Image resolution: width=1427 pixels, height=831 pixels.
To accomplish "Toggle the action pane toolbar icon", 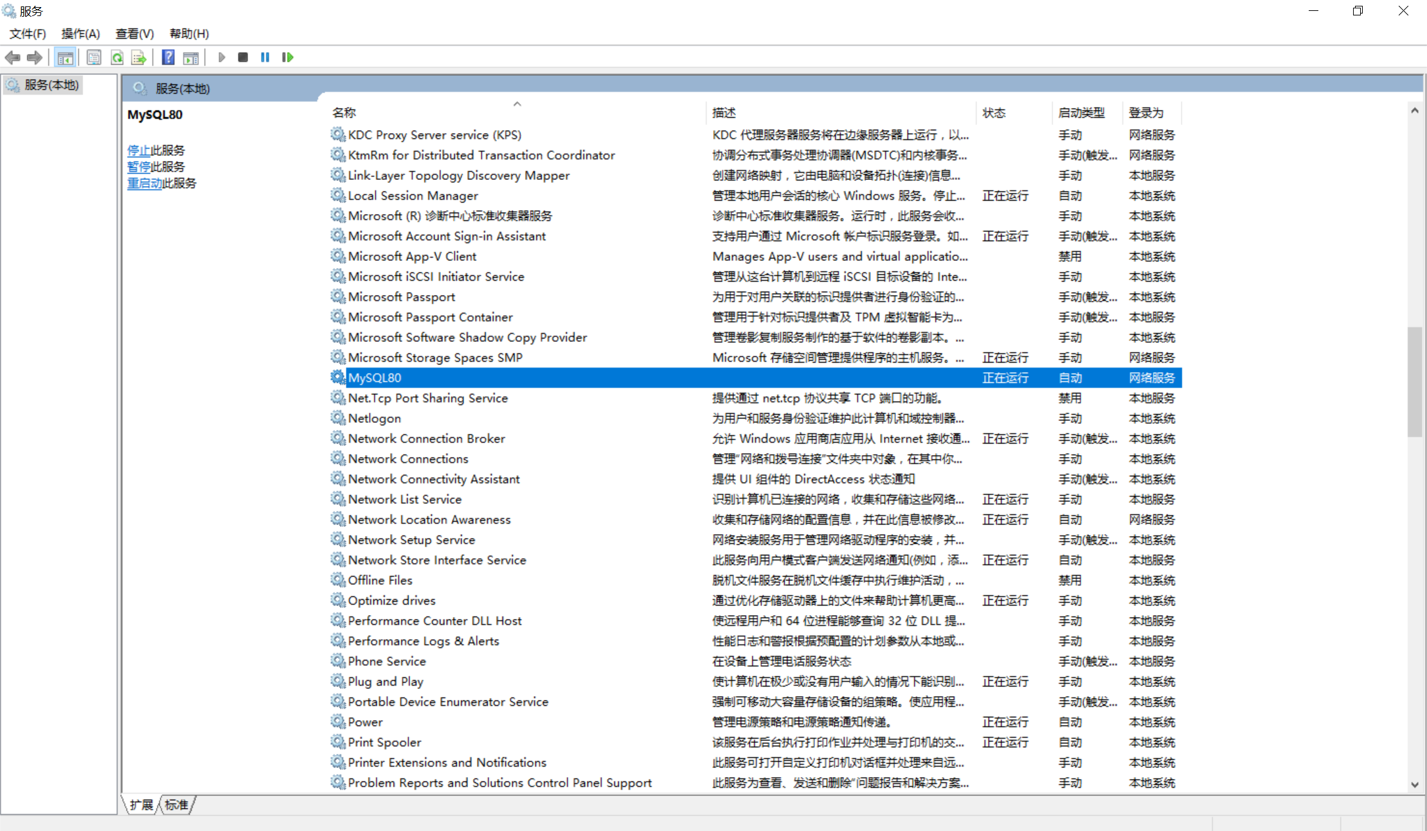I will (191, 58).
